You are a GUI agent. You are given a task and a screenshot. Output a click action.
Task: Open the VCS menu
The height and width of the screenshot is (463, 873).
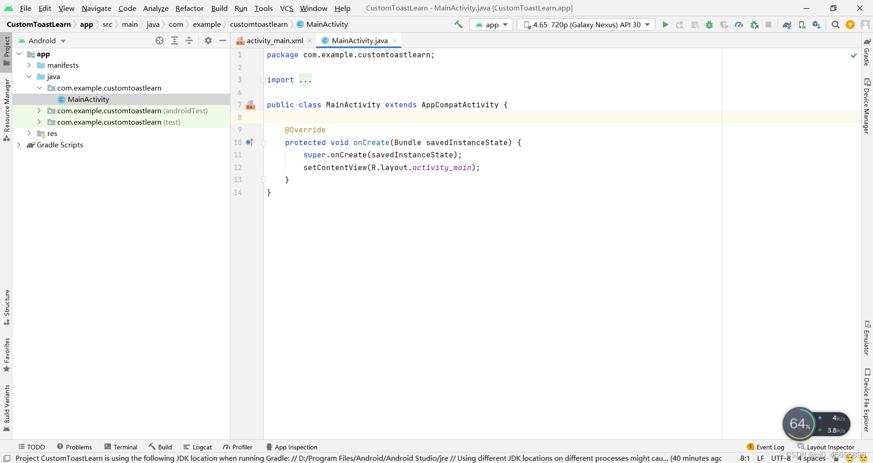pyautogui.click(x=286, y=8)
